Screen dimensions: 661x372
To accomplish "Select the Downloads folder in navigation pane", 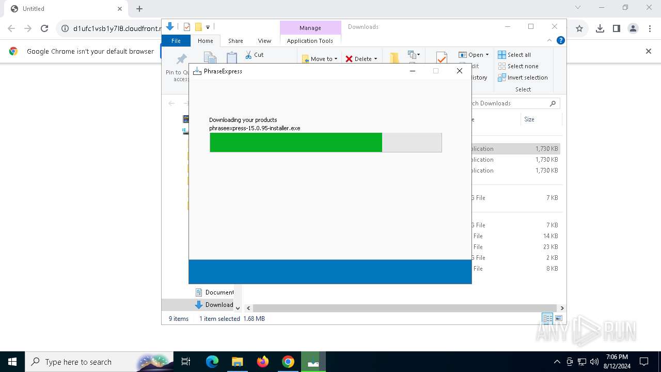I will (214, 305).
